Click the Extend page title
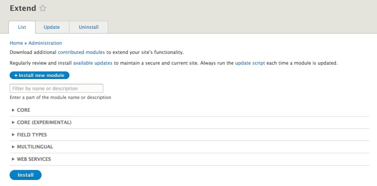The width and height of the screenshot is (377, 186). 23,8
